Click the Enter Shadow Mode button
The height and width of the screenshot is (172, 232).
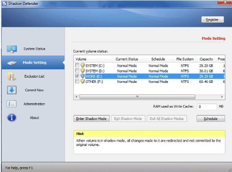[x=91, y=119]
